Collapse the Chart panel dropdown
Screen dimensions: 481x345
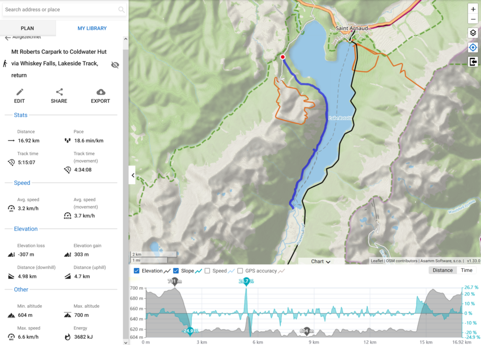320,262
